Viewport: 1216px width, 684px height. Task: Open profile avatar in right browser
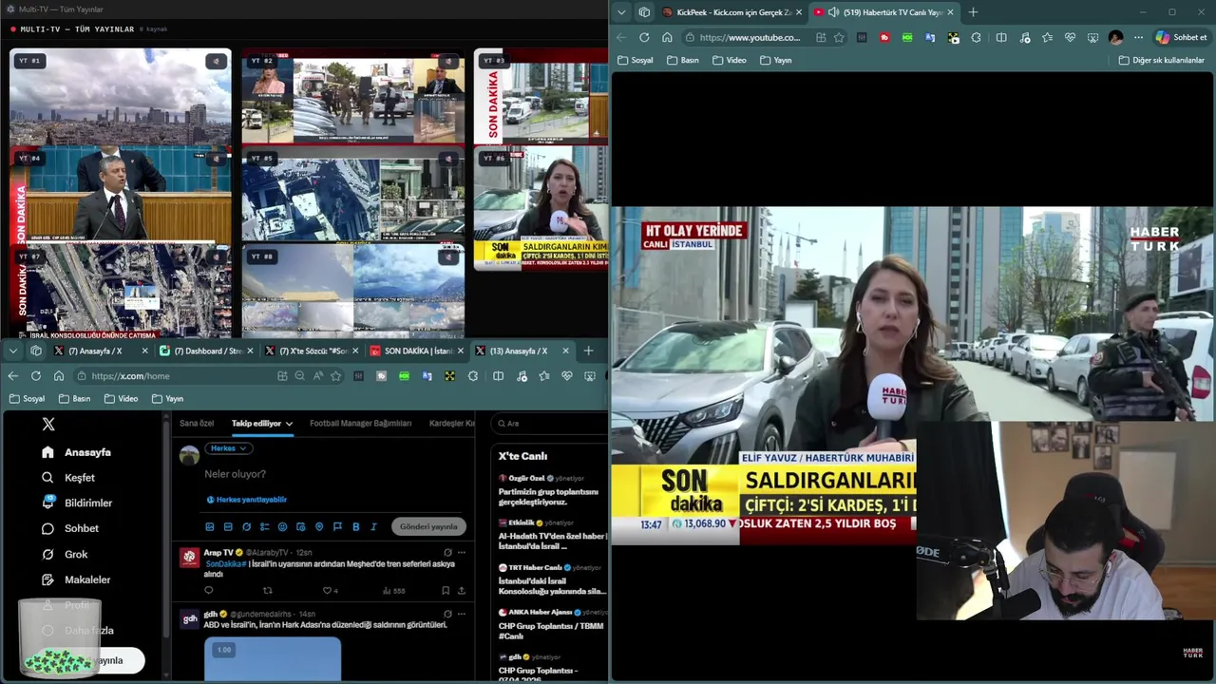[1115, 37]
